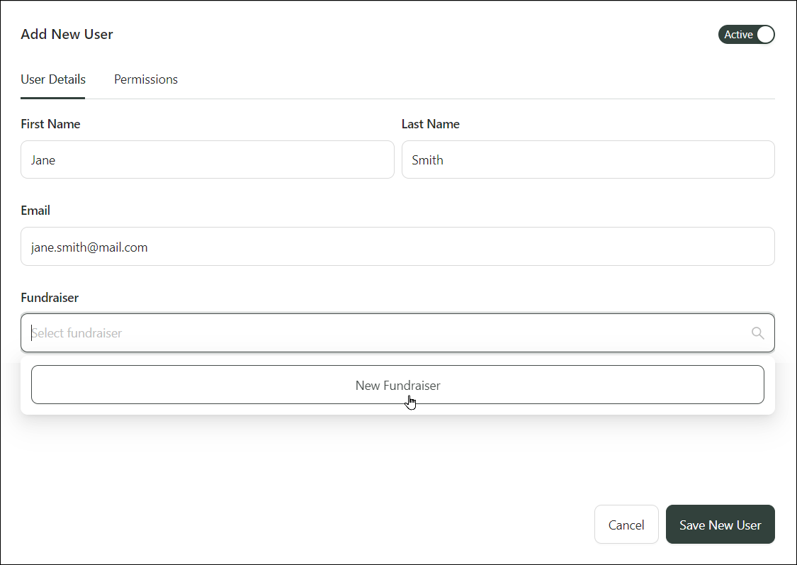
Task: Click Save New User button
Action: click(720, 525)
